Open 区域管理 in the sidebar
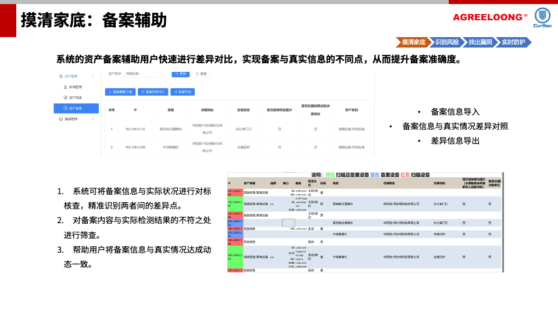558x313 pixels. click(76, 87)
